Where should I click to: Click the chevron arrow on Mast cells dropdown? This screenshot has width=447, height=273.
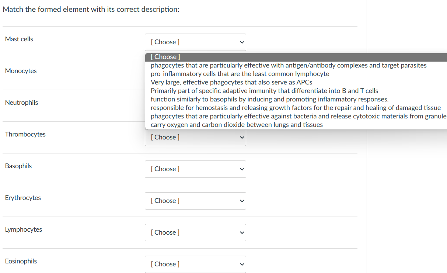[x=242, y=42]
